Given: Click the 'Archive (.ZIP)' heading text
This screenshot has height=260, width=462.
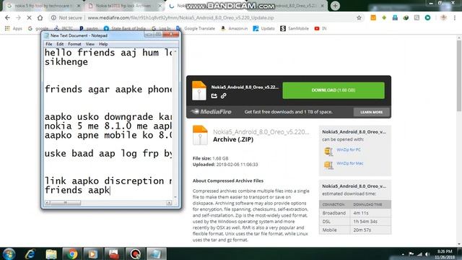Looking at the screenshot, I should pyautogui.click(x=233, y=139).
